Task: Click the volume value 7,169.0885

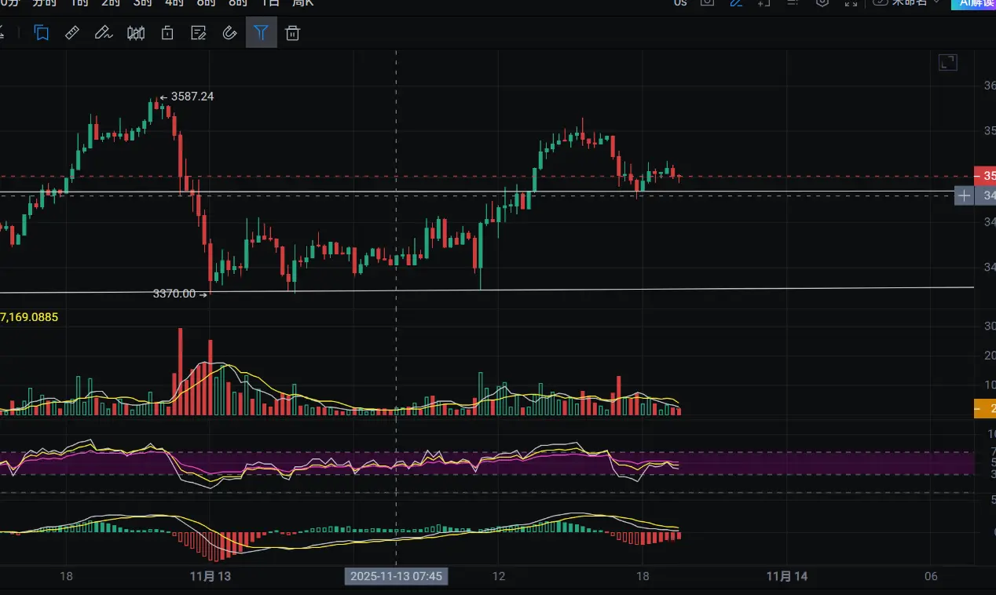Action: [30, 317]
